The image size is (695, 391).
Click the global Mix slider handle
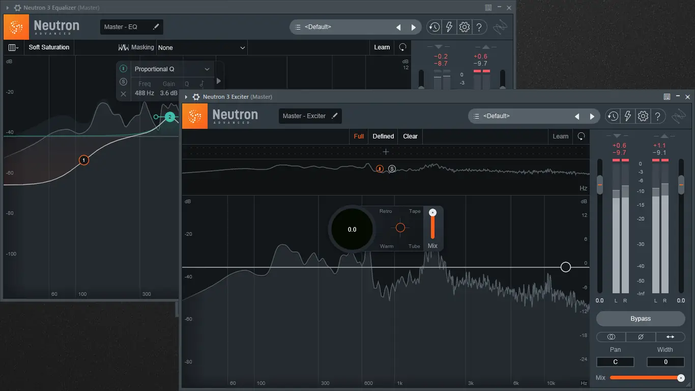pos(681,378)
